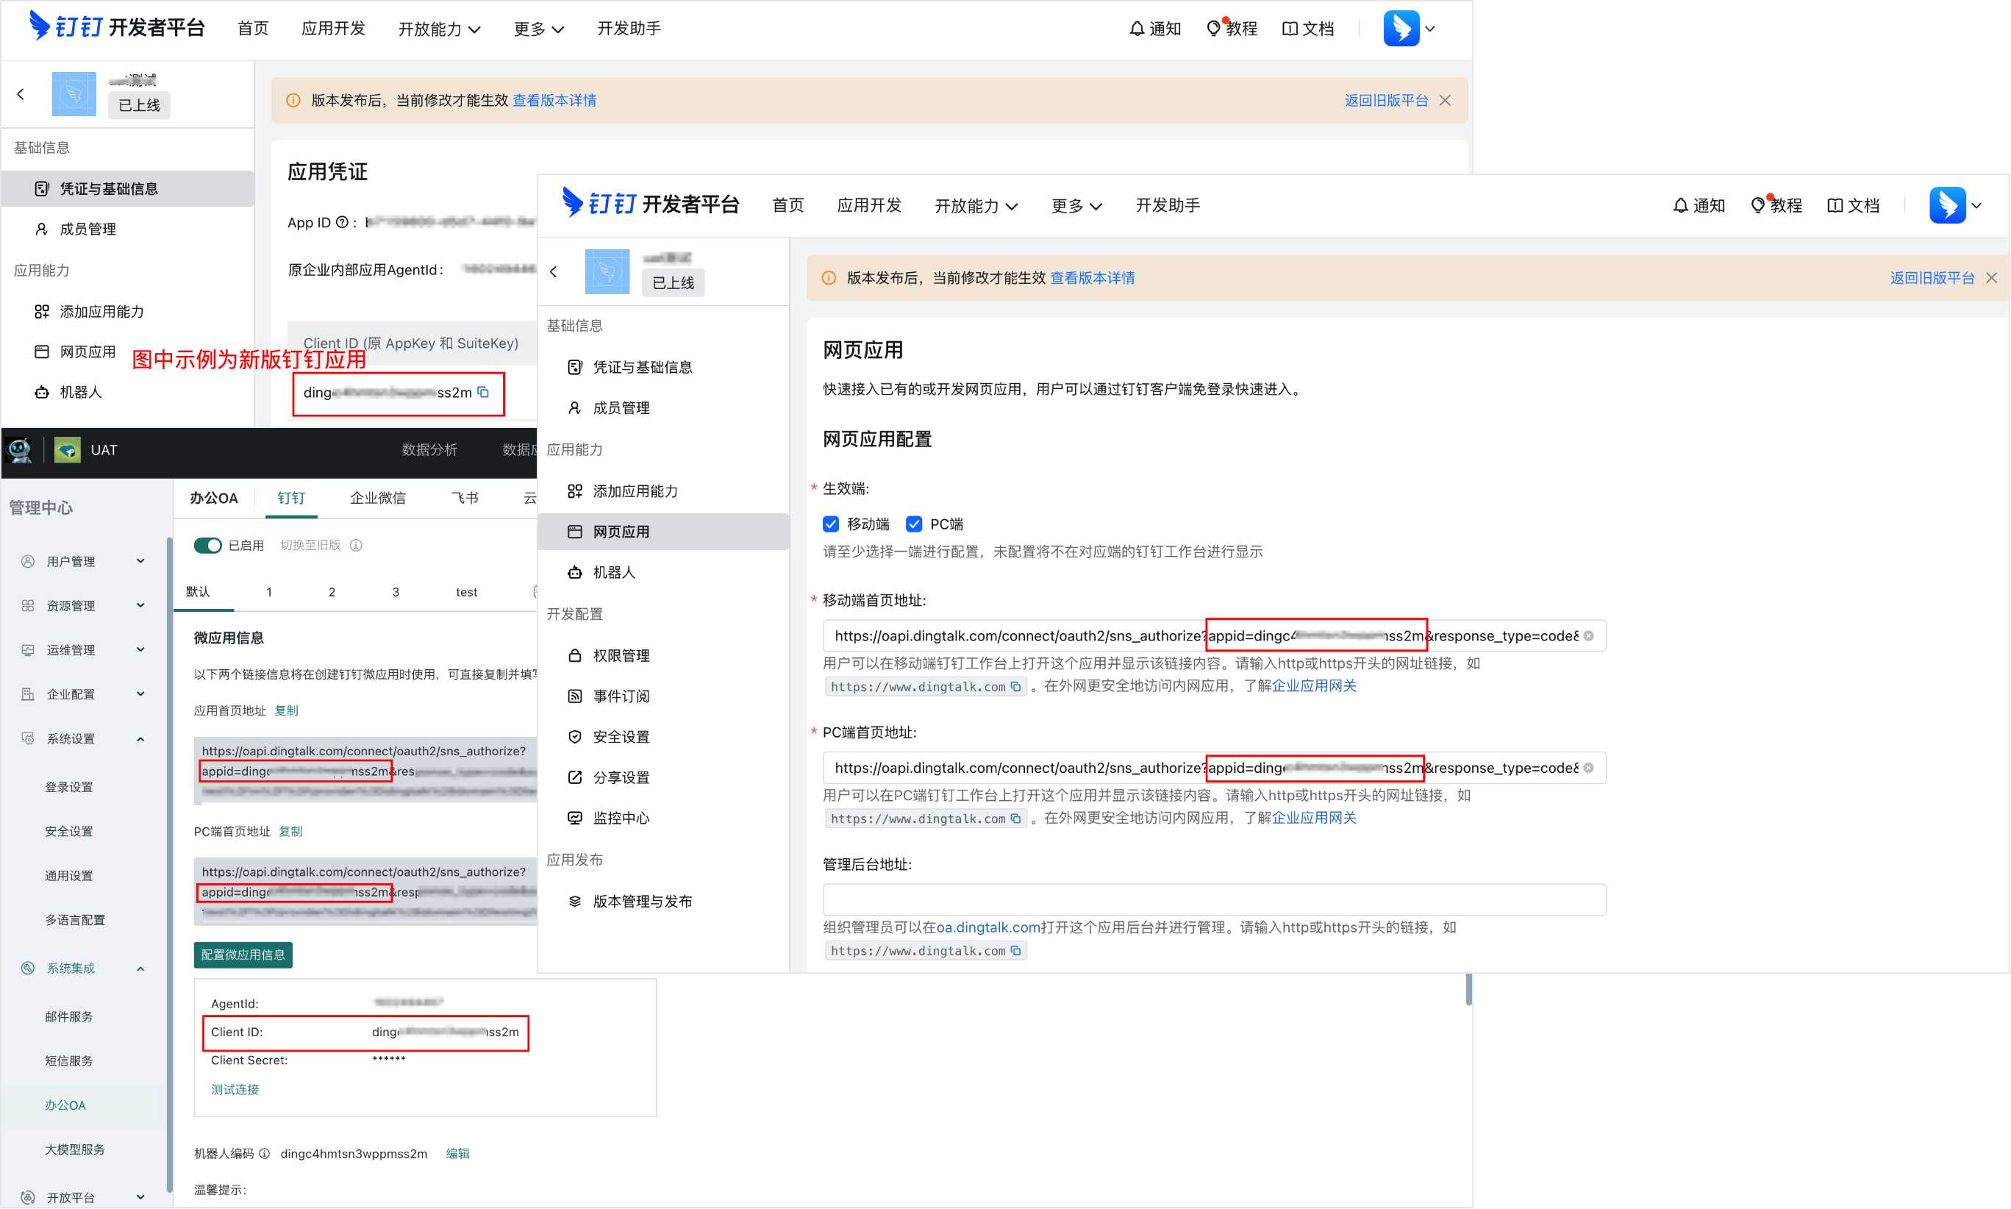Uncheck the 移动端 checkbox

click(830, 524)
